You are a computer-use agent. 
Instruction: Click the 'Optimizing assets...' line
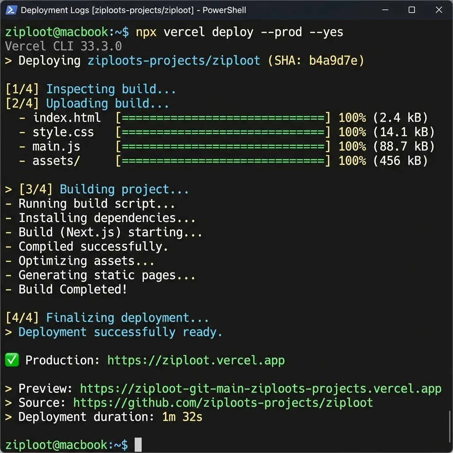pyautogui.click(x=86, y=261)
